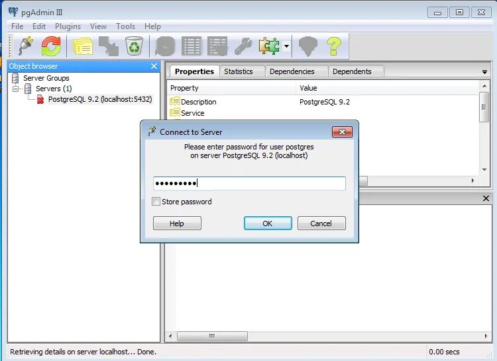Click the properties scroll down arrow
The image size is (497, 361).
pos(484,169)
